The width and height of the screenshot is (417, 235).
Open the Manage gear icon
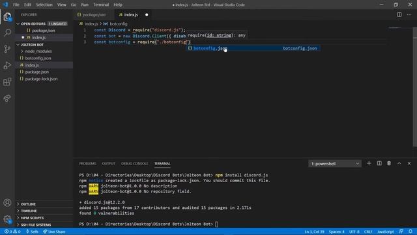[7, 219]
